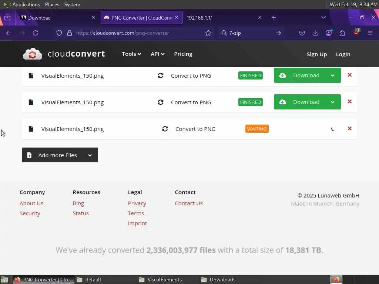Click the convert arrows icon in the WAITING row
Image resolution: width=379 pixels, height=284 pixels.
[x=165, y=129]
